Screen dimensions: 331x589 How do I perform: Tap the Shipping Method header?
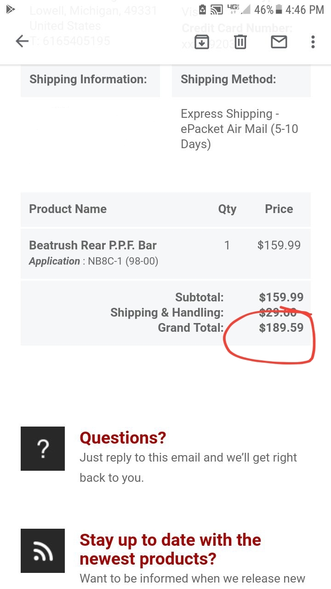point(228,79)
